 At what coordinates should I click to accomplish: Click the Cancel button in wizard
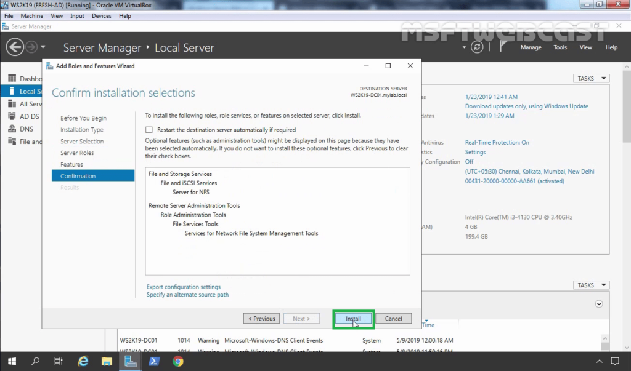(393, 319)
